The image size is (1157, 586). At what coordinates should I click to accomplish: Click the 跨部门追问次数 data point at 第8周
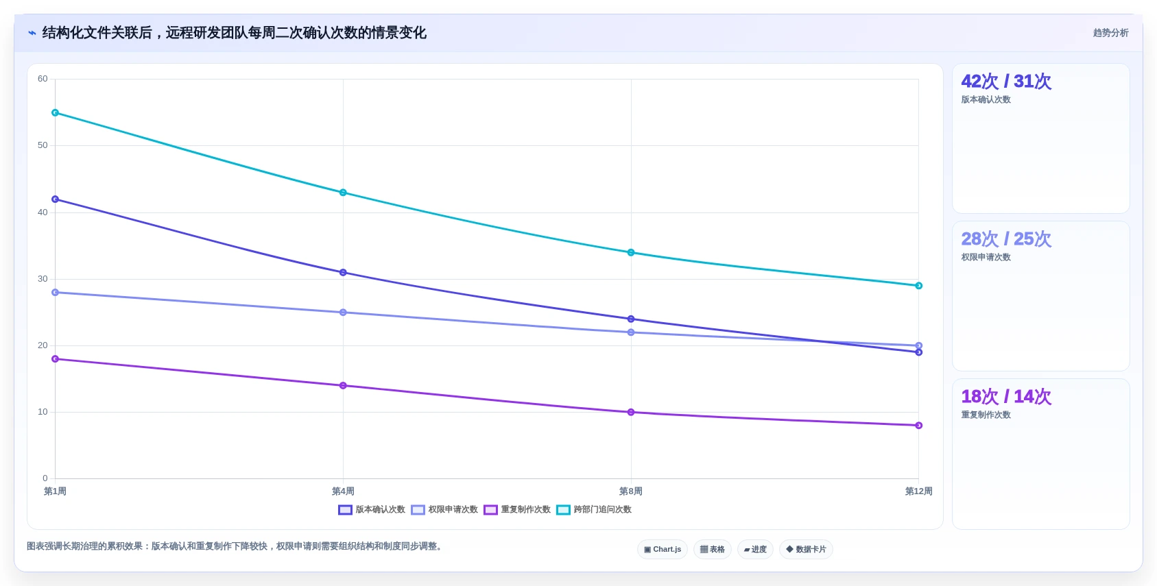tap(631, 253)
